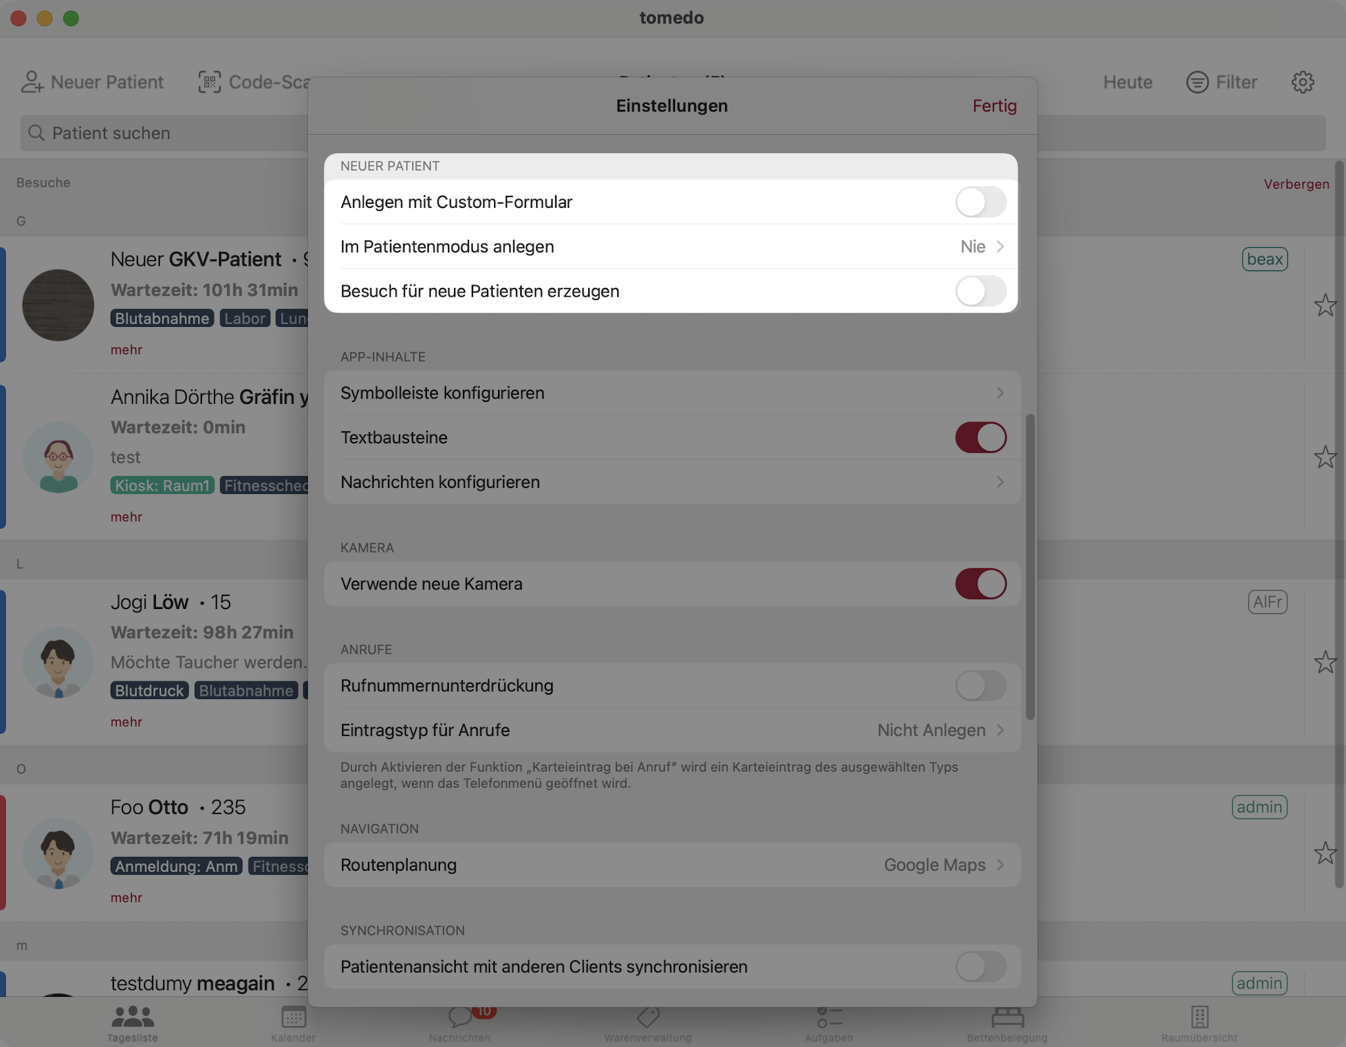Open the Kalender tab icon
1346x1047 pixels.
[x=293, y=1017]
